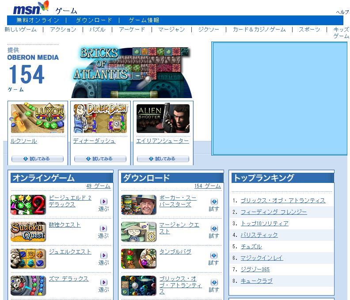
Task: Open Bejeweled 2 thumbnail image
Action: click(28, 205)
